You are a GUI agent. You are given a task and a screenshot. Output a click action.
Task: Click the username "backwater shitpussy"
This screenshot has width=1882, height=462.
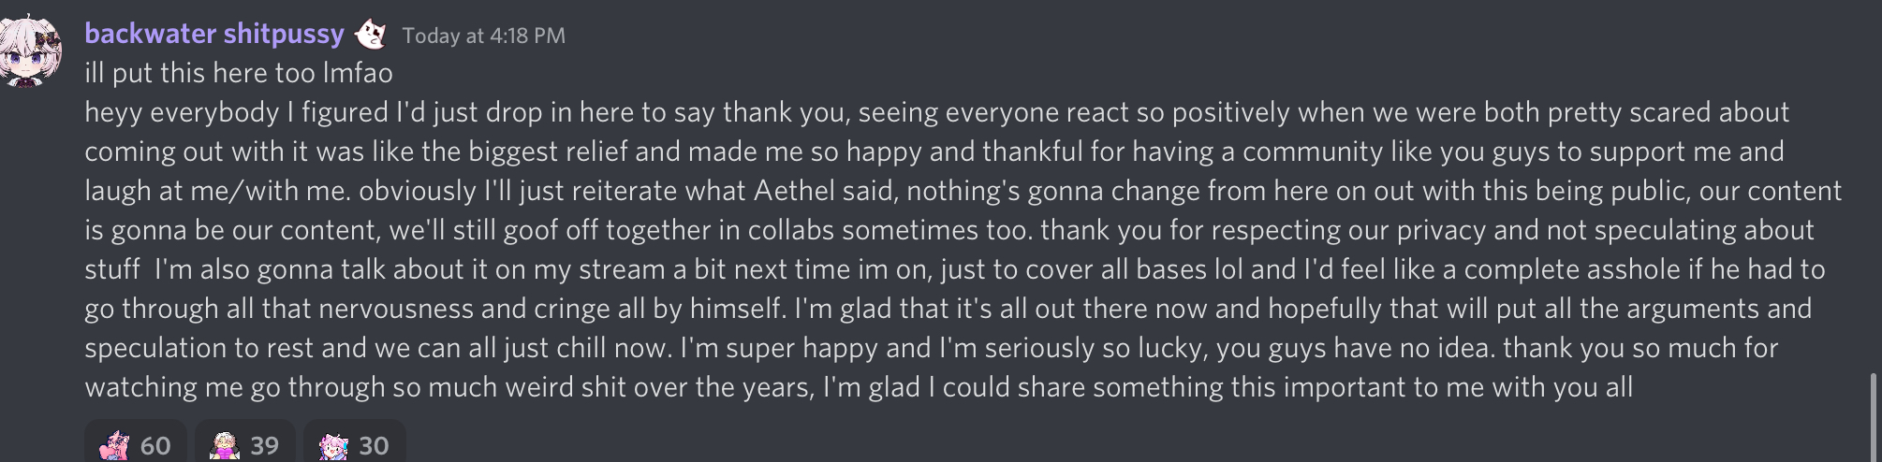[x=214, y=35]
